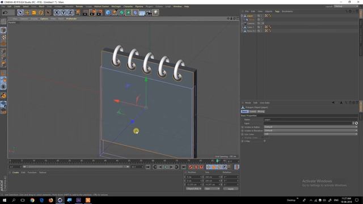Viewport: 363px width, 204px height.
Task: Click the timeline preview range slider
Action: point(76,167)
